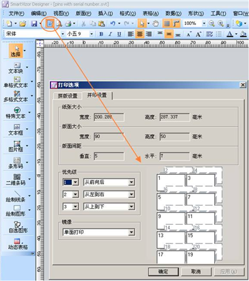Image resolution: width=249 pixels, height=281 pixels.
Task: Align text to the bottom vertically
Action: coord(178,34)
